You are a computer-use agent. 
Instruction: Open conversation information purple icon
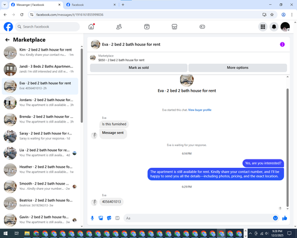[x=282, y=45]
